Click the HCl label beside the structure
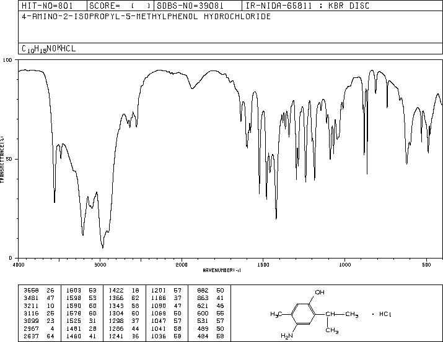Viewport: 443px width, 342px height. pos(385,314)
